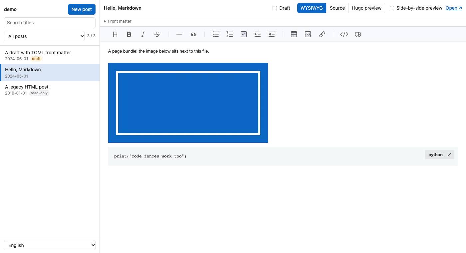Click the 'draft' badge on TOML post
The height and width of the screenshot is (253, 466).
pos(36,59)
